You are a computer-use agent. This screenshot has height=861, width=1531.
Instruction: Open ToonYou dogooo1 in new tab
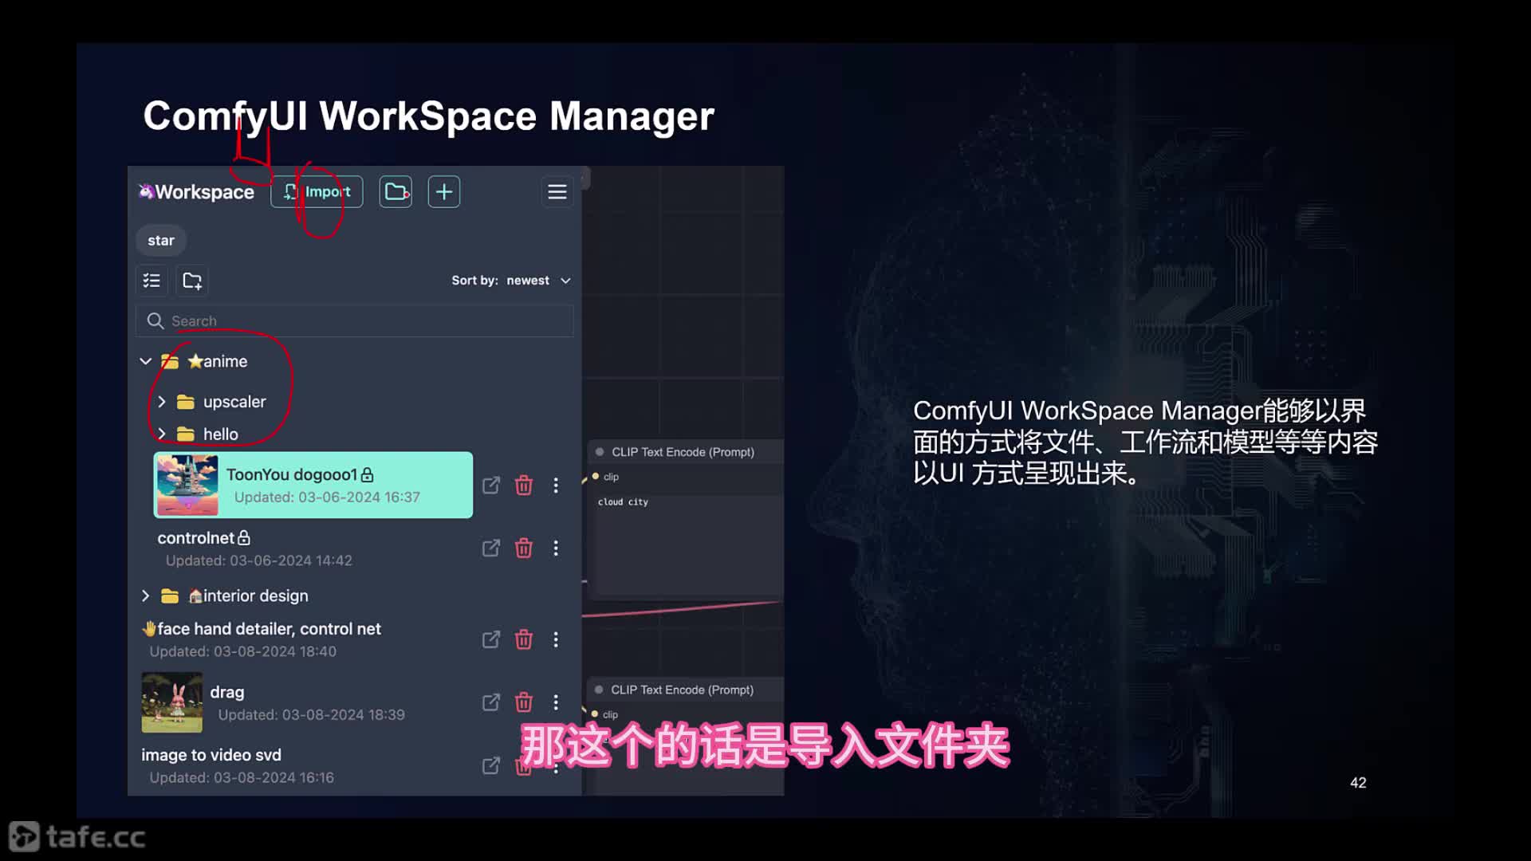pos(491,485)
